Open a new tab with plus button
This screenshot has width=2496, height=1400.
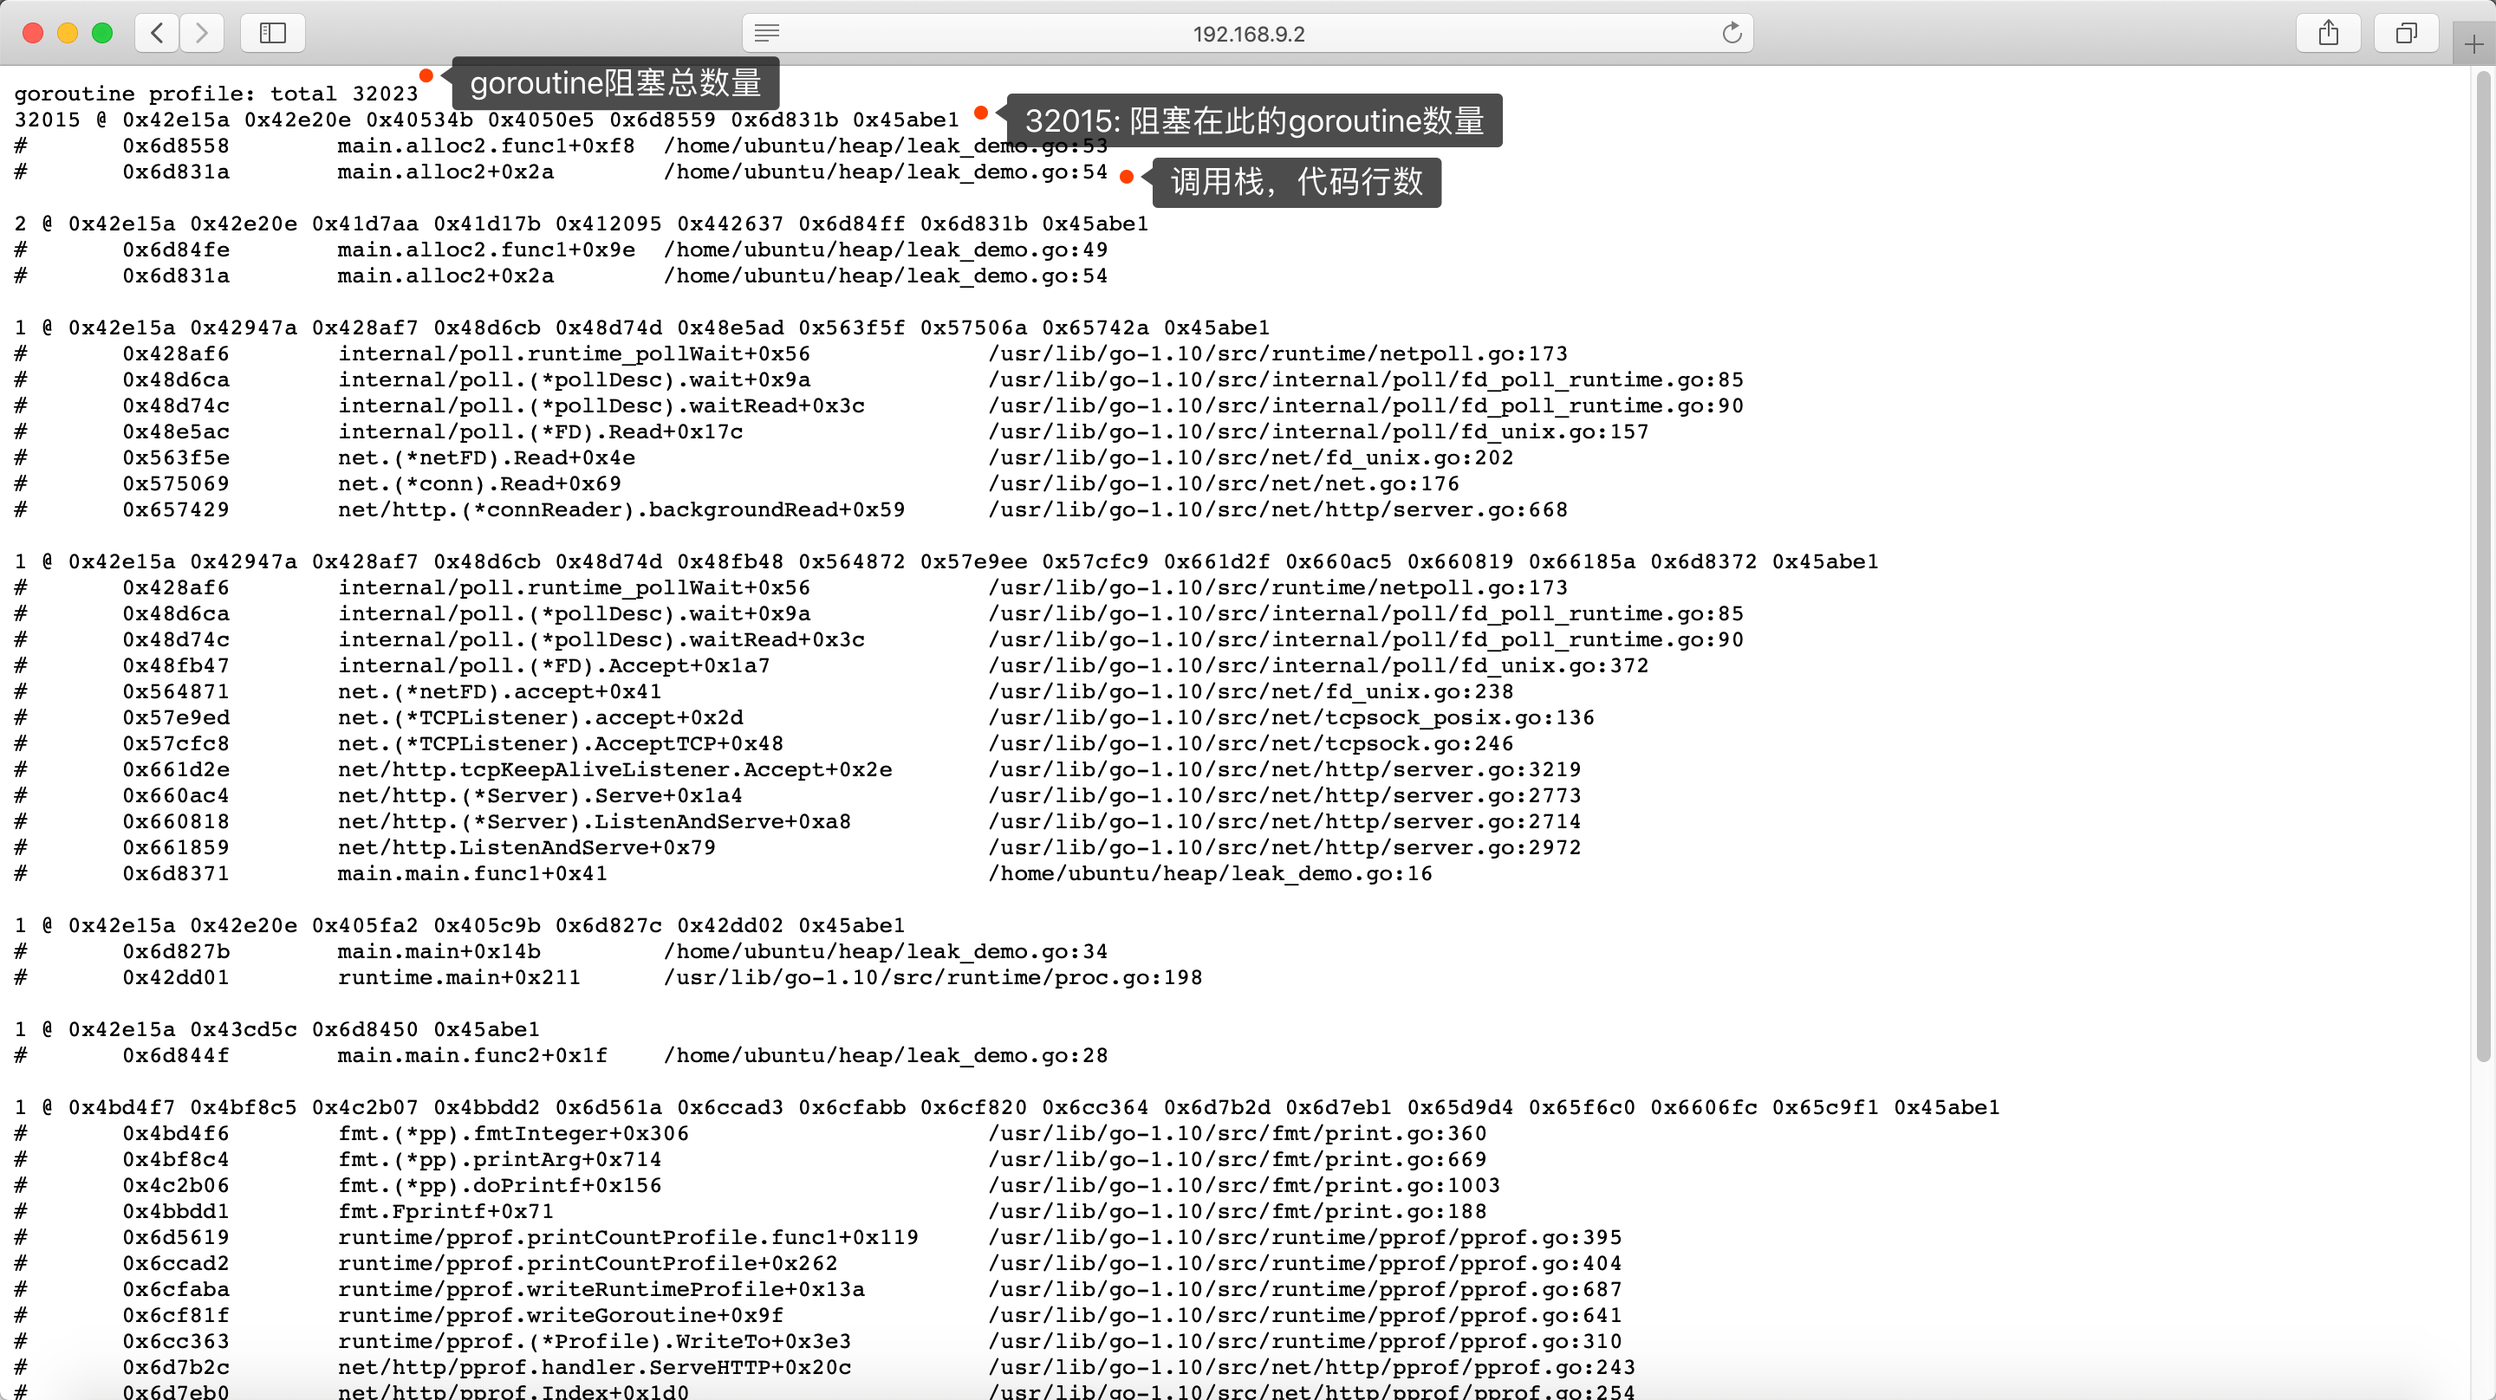[x=2473, y=44]
